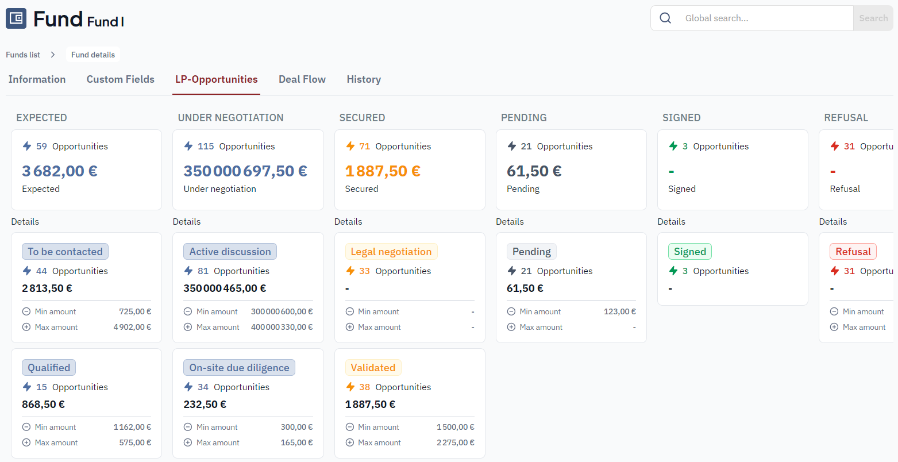Click the lightning icon next to 81 Opportunities
898x462 pixels.
(188, 271)
